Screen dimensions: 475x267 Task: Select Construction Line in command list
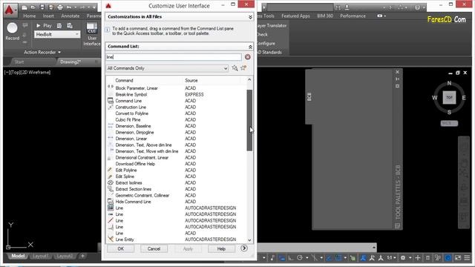[131, 107]
